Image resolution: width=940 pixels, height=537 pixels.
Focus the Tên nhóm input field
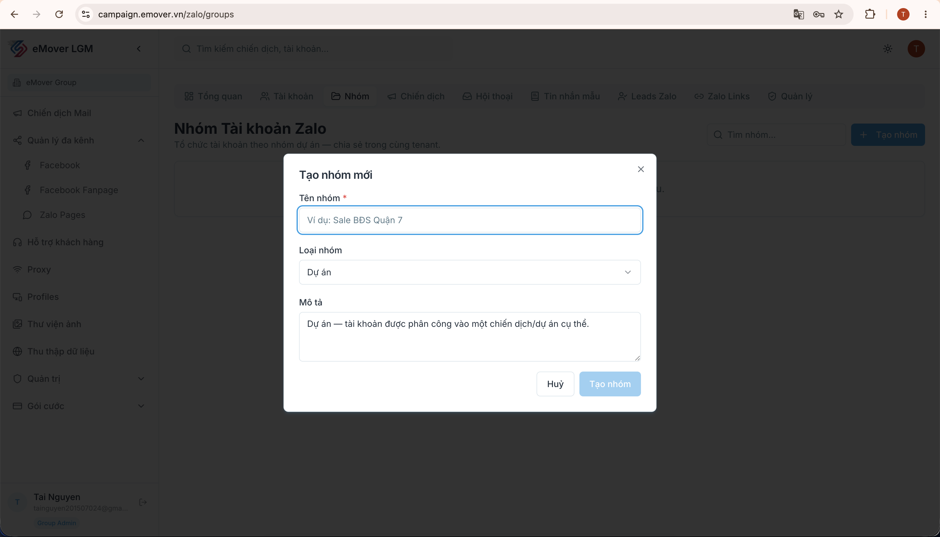pos(469,220)
